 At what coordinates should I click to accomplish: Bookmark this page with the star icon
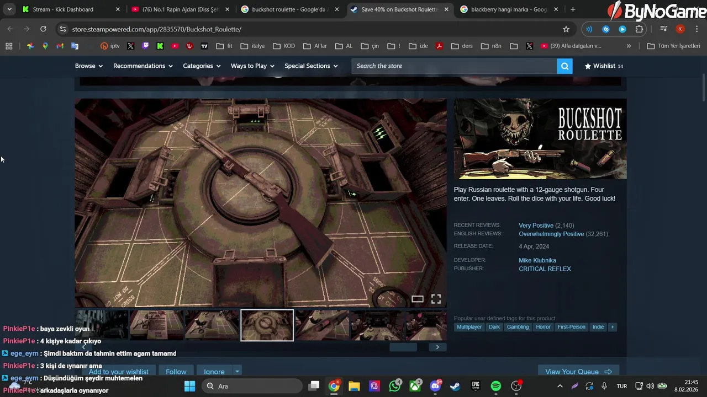click(566, 29)
